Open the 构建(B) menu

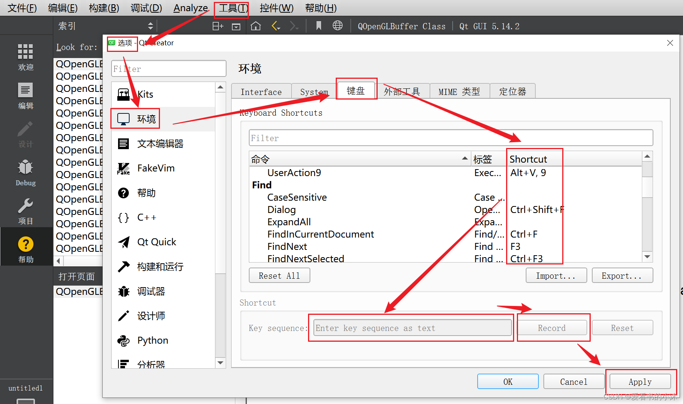(104, 8)
